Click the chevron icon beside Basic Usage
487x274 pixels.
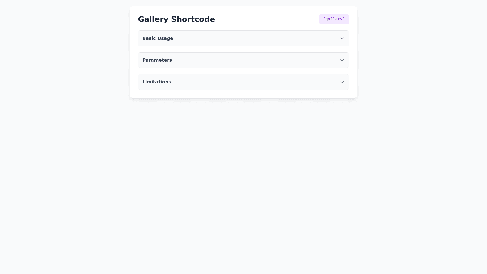click(x=342, y=39)
